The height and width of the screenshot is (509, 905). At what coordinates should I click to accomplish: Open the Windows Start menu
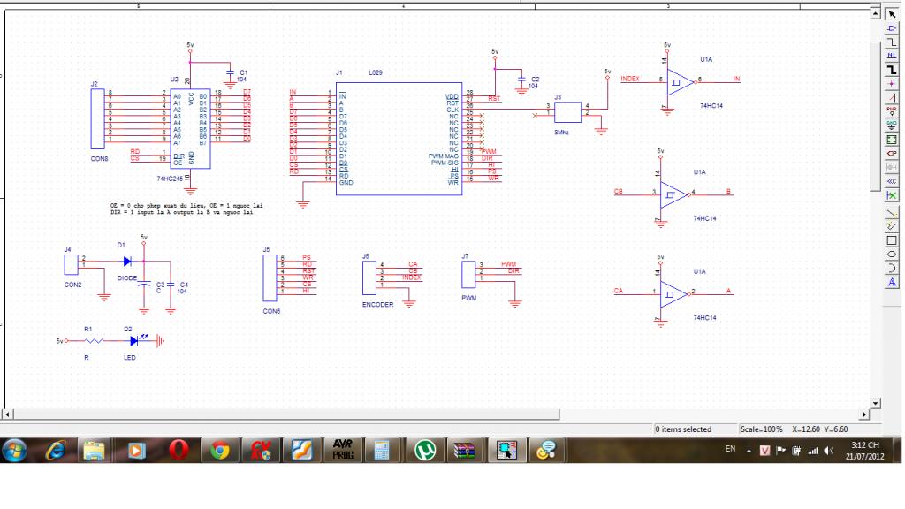pos(15,450)
